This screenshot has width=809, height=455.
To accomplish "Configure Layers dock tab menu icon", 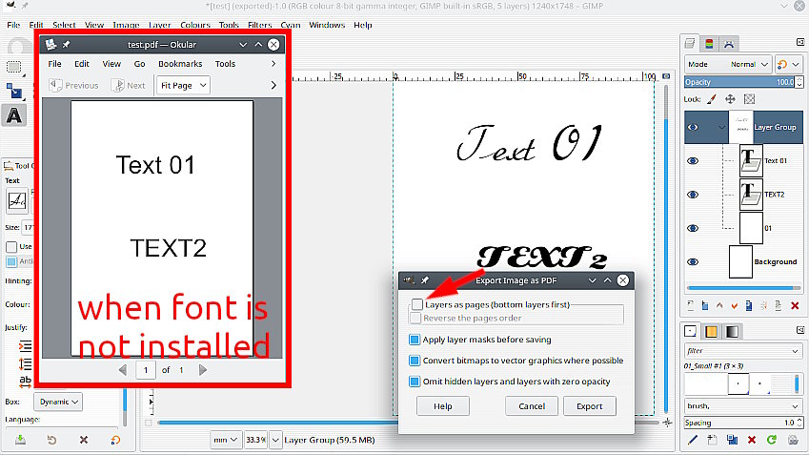I will click(x=800, y=42).
